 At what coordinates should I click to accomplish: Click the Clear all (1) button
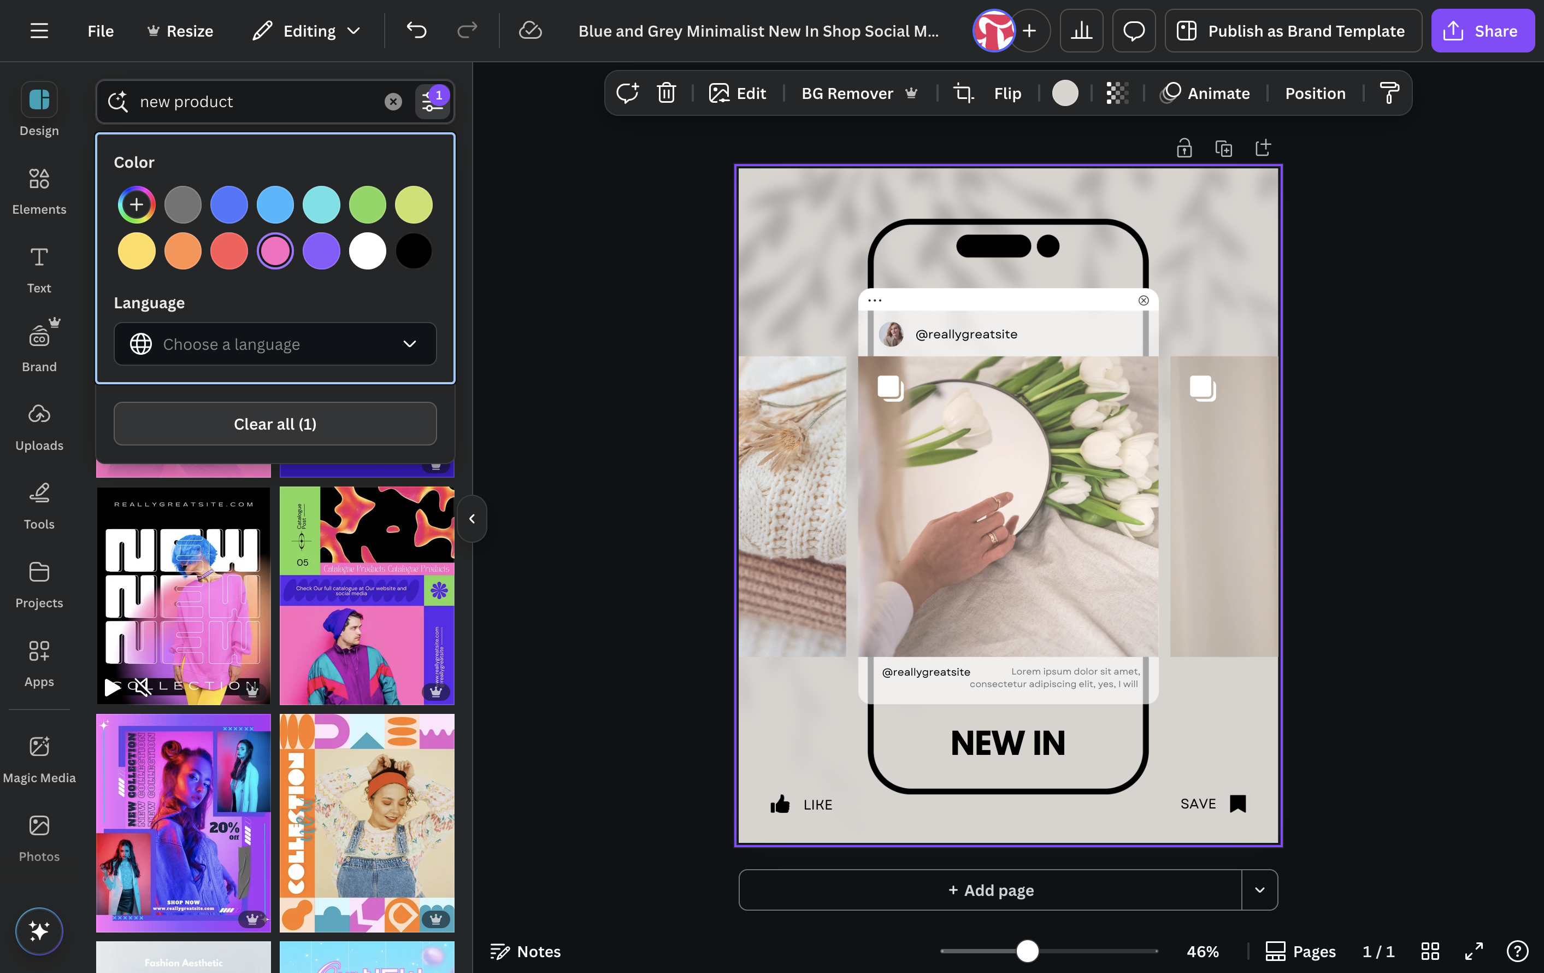click(x=275, y=423)
